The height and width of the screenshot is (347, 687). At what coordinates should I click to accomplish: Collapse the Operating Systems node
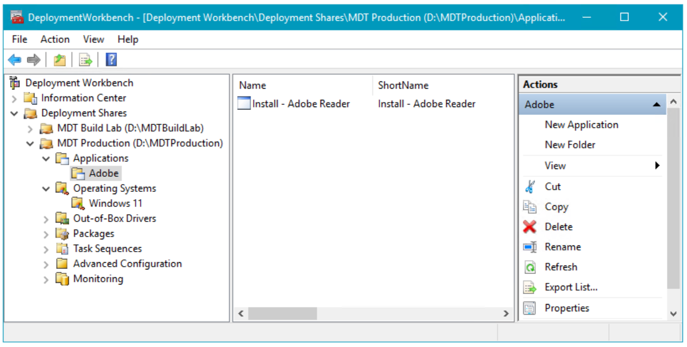pos(46,189)
